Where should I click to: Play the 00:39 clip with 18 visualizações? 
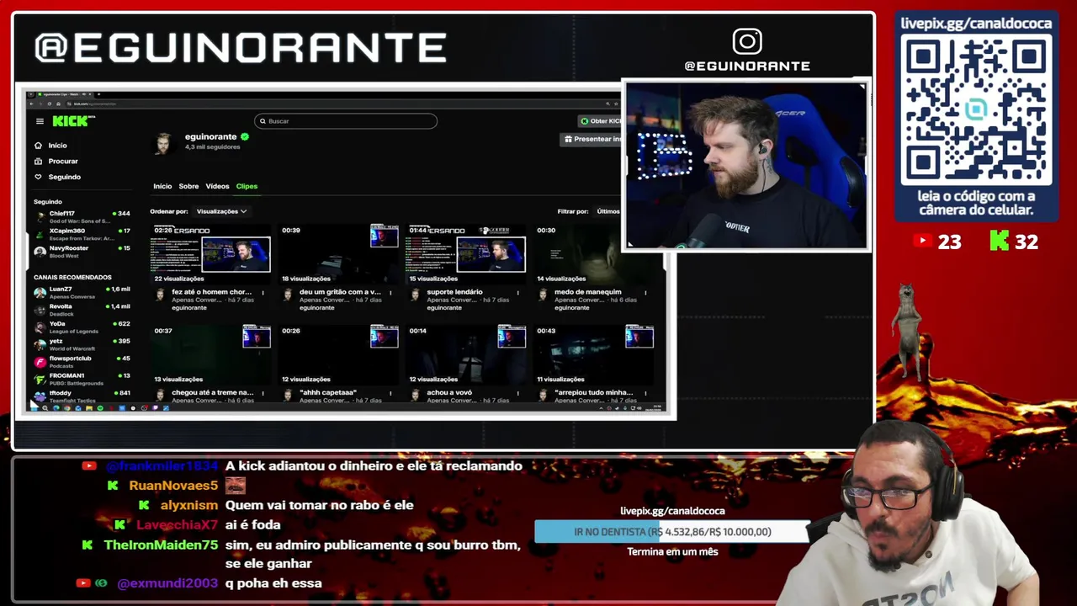(x=339, y=252)
